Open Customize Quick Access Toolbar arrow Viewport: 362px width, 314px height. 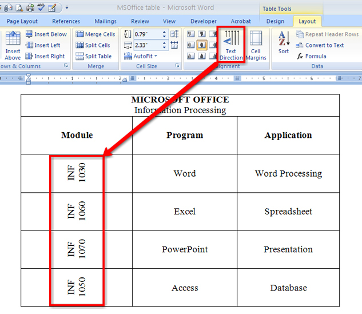pos(67,7)
